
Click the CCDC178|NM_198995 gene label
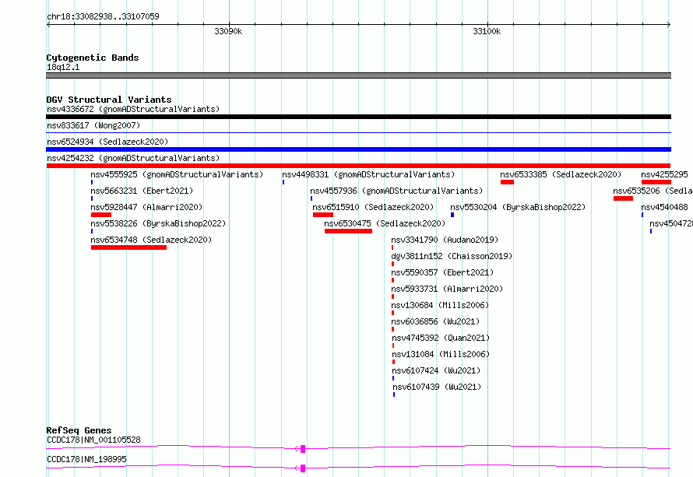pyautogui.click(x=86, y=459)
